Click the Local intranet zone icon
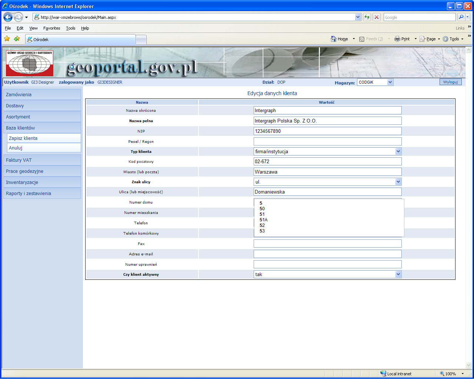474x379 pixels. pos(383,374)
